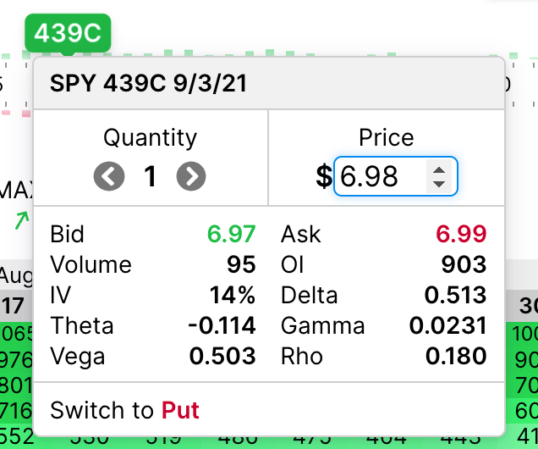This screenshot has height=449, width=538.
Task: Click the Aug month label
Action: pyautogui.click(x=16, y=276)
